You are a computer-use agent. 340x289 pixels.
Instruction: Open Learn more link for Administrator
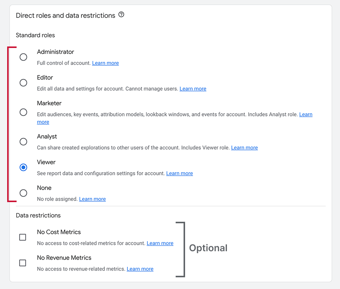pyautogui.click(x=106, y=63)
